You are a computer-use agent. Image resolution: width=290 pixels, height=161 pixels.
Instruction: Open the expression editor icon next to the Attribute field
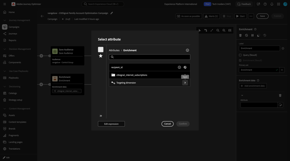pos(280,105)
